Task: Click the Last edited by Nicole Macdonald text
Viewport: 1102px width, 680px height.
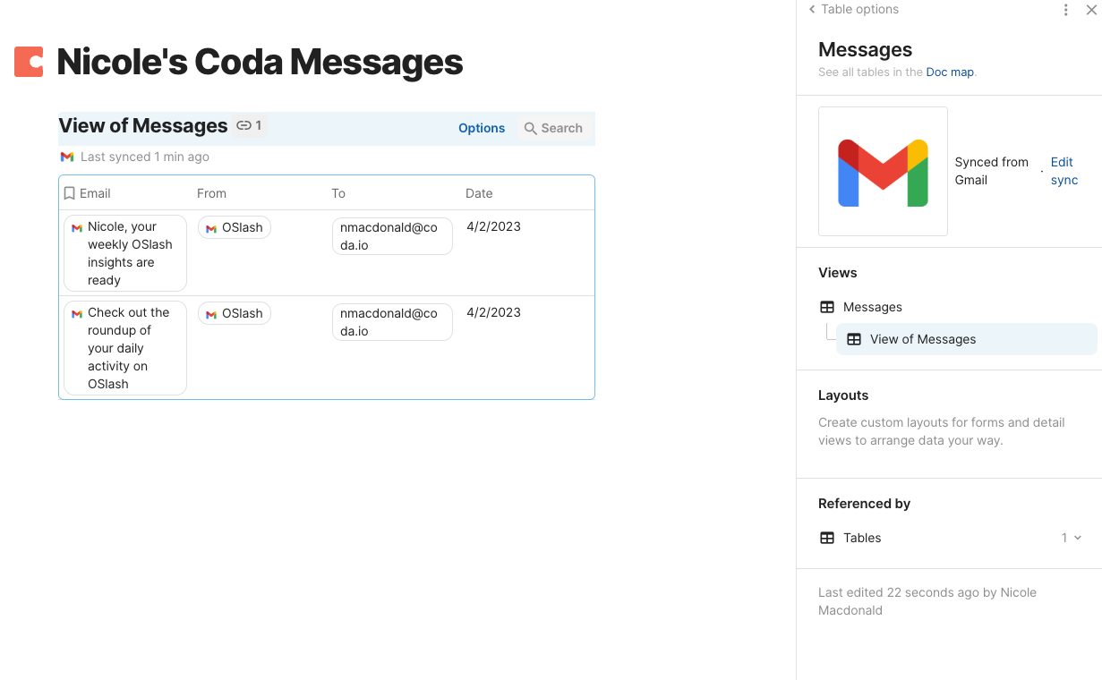Action: pos(927,601)
